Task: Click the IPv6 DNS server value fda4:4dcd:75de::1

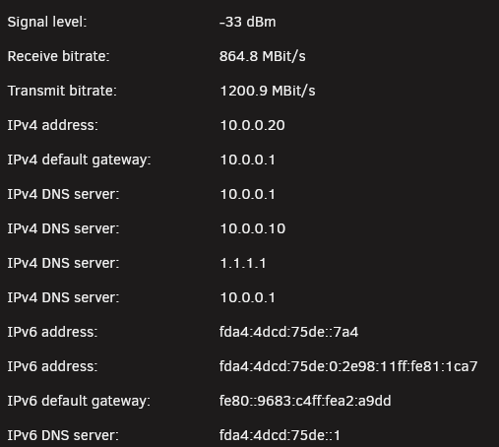Action: pos(280,435)
